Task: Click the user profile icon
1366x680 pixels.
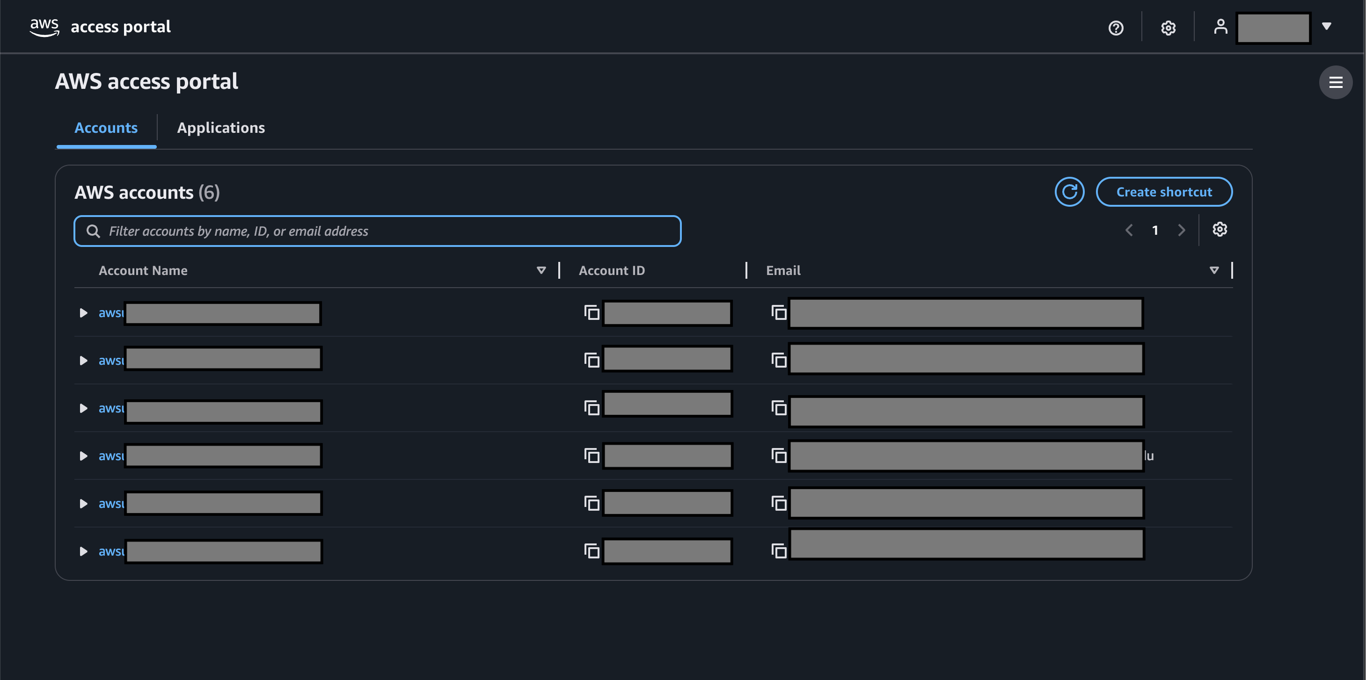Action: [x=1220, y=27]
